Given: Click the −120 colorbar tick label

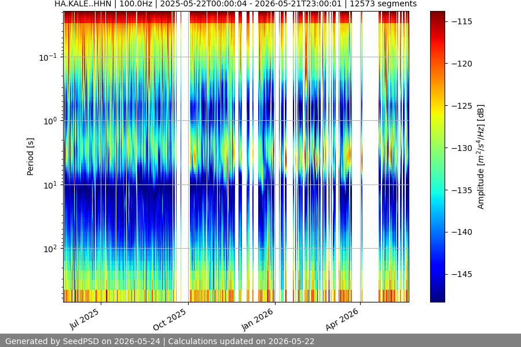Looking at the screenshot, I should click(462, 64).
